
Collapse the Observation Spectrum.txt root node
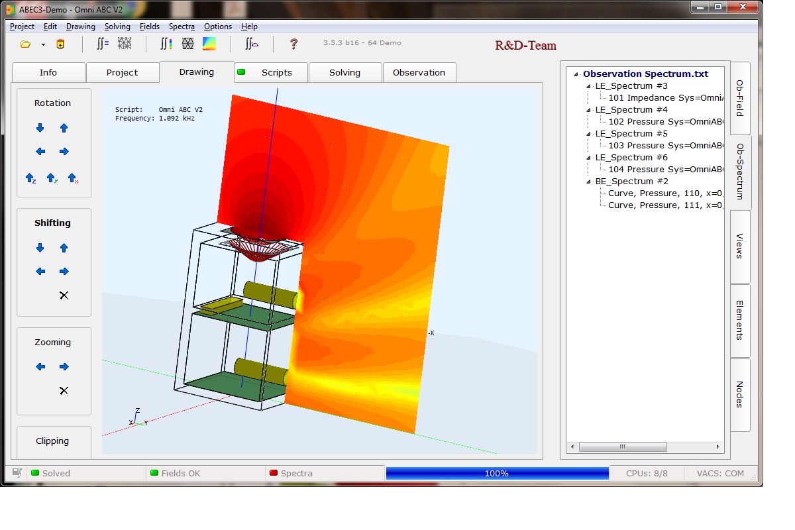point(576,74)
